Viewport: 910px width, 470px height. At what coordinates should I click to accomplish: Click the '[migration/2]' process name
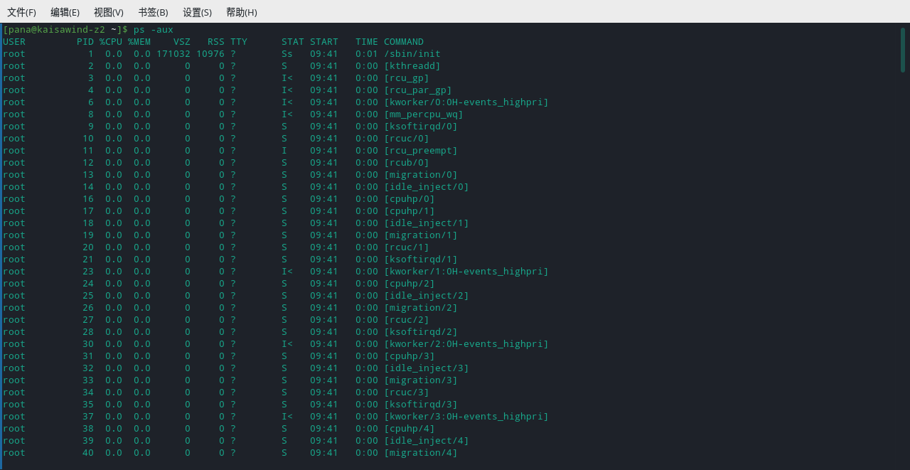[421, 307]
